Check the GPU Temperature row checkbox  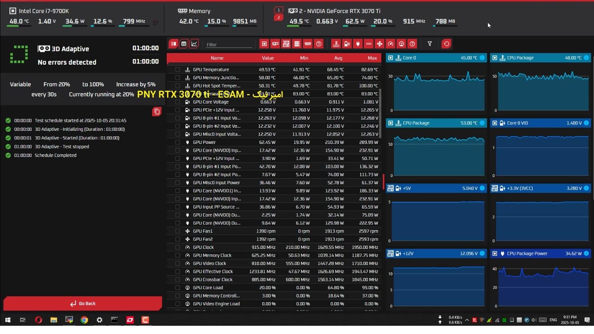[178, 70]
